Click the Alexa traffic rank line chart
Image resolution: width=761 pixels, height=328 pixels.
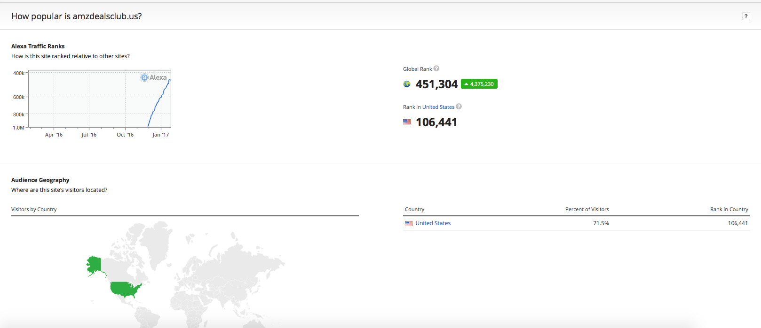click(x=100, y=99)
